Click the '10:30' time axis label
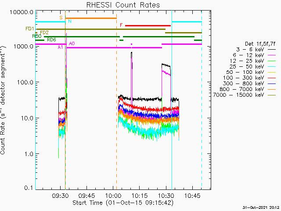This screenshot has width=281, height=211. 166,196
